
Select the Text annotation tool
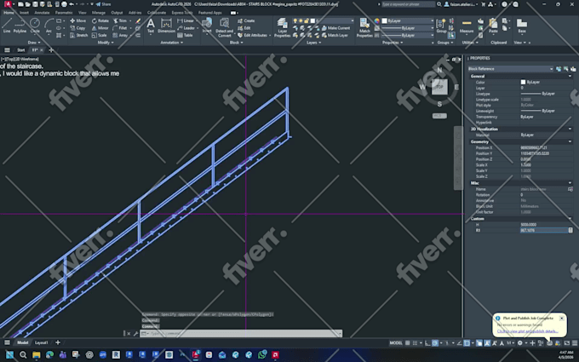[151, 26]
